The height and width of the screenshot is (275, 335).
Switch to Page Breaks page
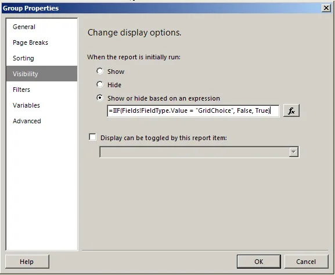point(42,42)
